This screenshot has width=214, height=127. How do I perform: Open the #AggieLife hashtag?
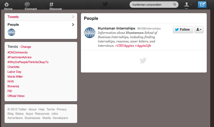(x=143, y=46)
